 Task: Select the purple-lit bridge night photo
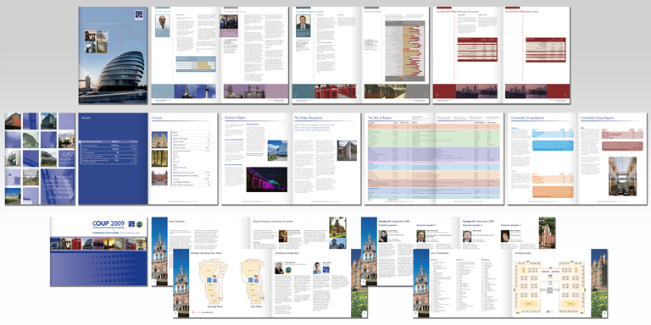[266, 179]
